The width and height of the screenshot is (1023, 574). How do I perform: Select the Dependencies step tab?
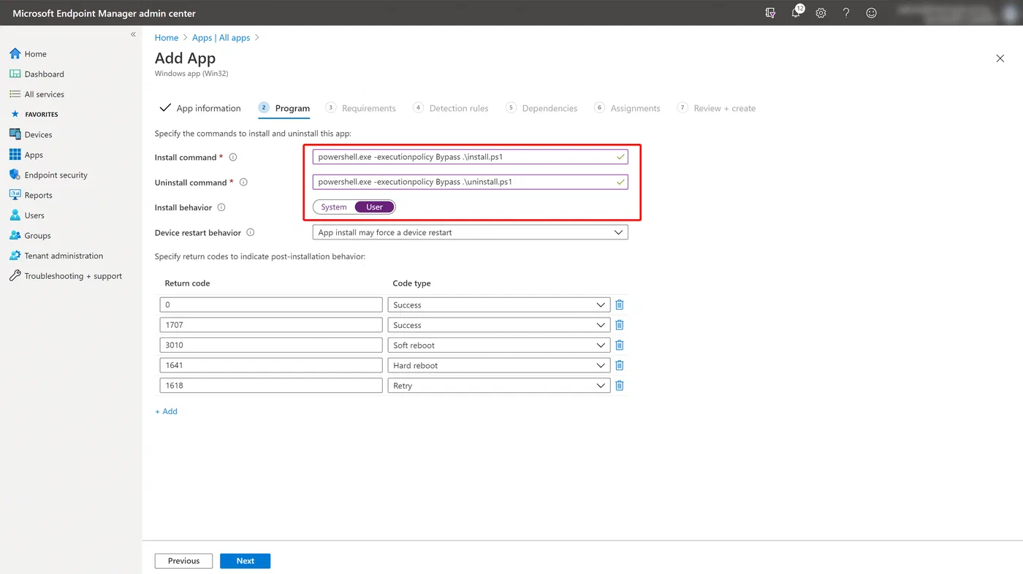point(541,108)
